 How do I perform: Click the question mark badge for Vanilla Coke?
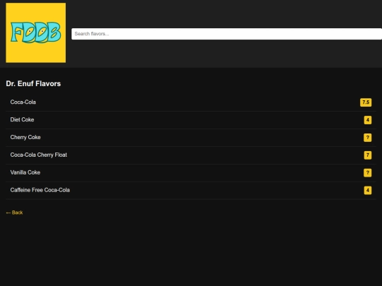coord(368,173)
